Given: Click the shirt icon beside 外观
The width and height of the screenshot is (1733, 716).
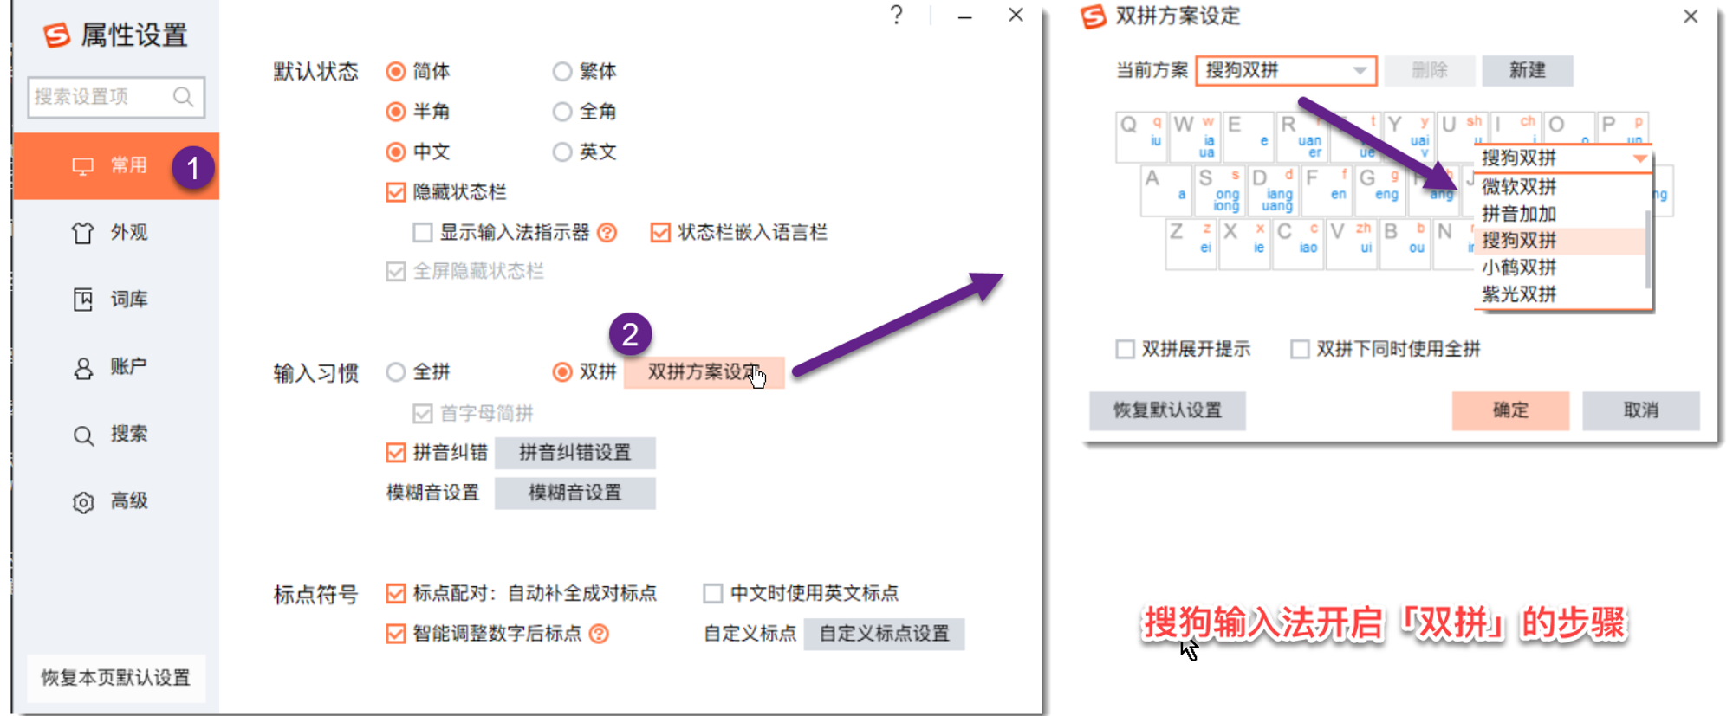Looking at the screenshot, I should tap(82, 233).
